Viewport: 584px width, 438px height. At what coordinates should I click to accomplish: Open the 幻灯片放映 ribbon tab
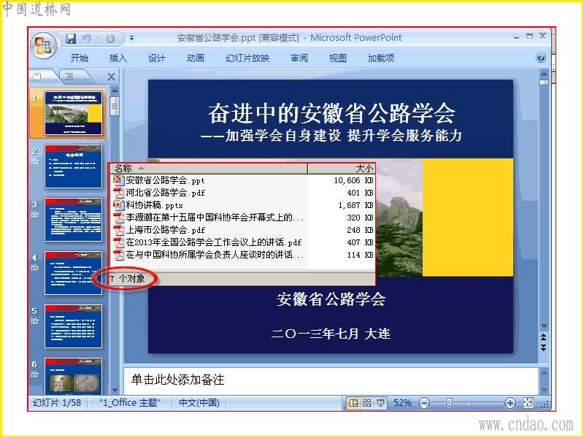coord(247,58)
